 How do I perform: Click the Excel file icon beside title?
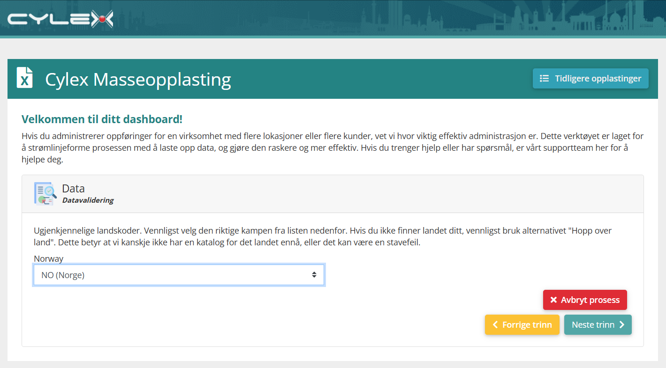[x=25, y=78]
